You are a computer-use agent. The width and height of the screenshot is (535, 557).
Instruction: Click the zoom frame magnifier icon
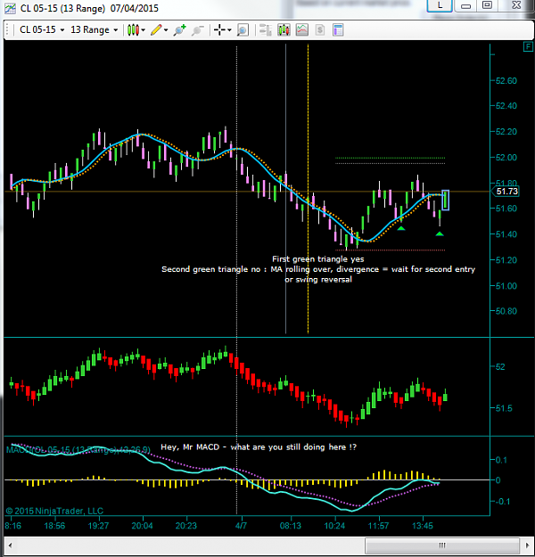pos(243,30)
